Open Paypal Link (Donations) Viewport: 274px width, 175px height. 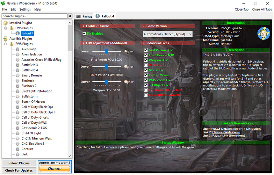pyautogui.click(x=228, y=136)
